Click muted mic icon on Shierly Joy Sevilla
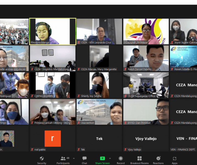 click(79, 96)
